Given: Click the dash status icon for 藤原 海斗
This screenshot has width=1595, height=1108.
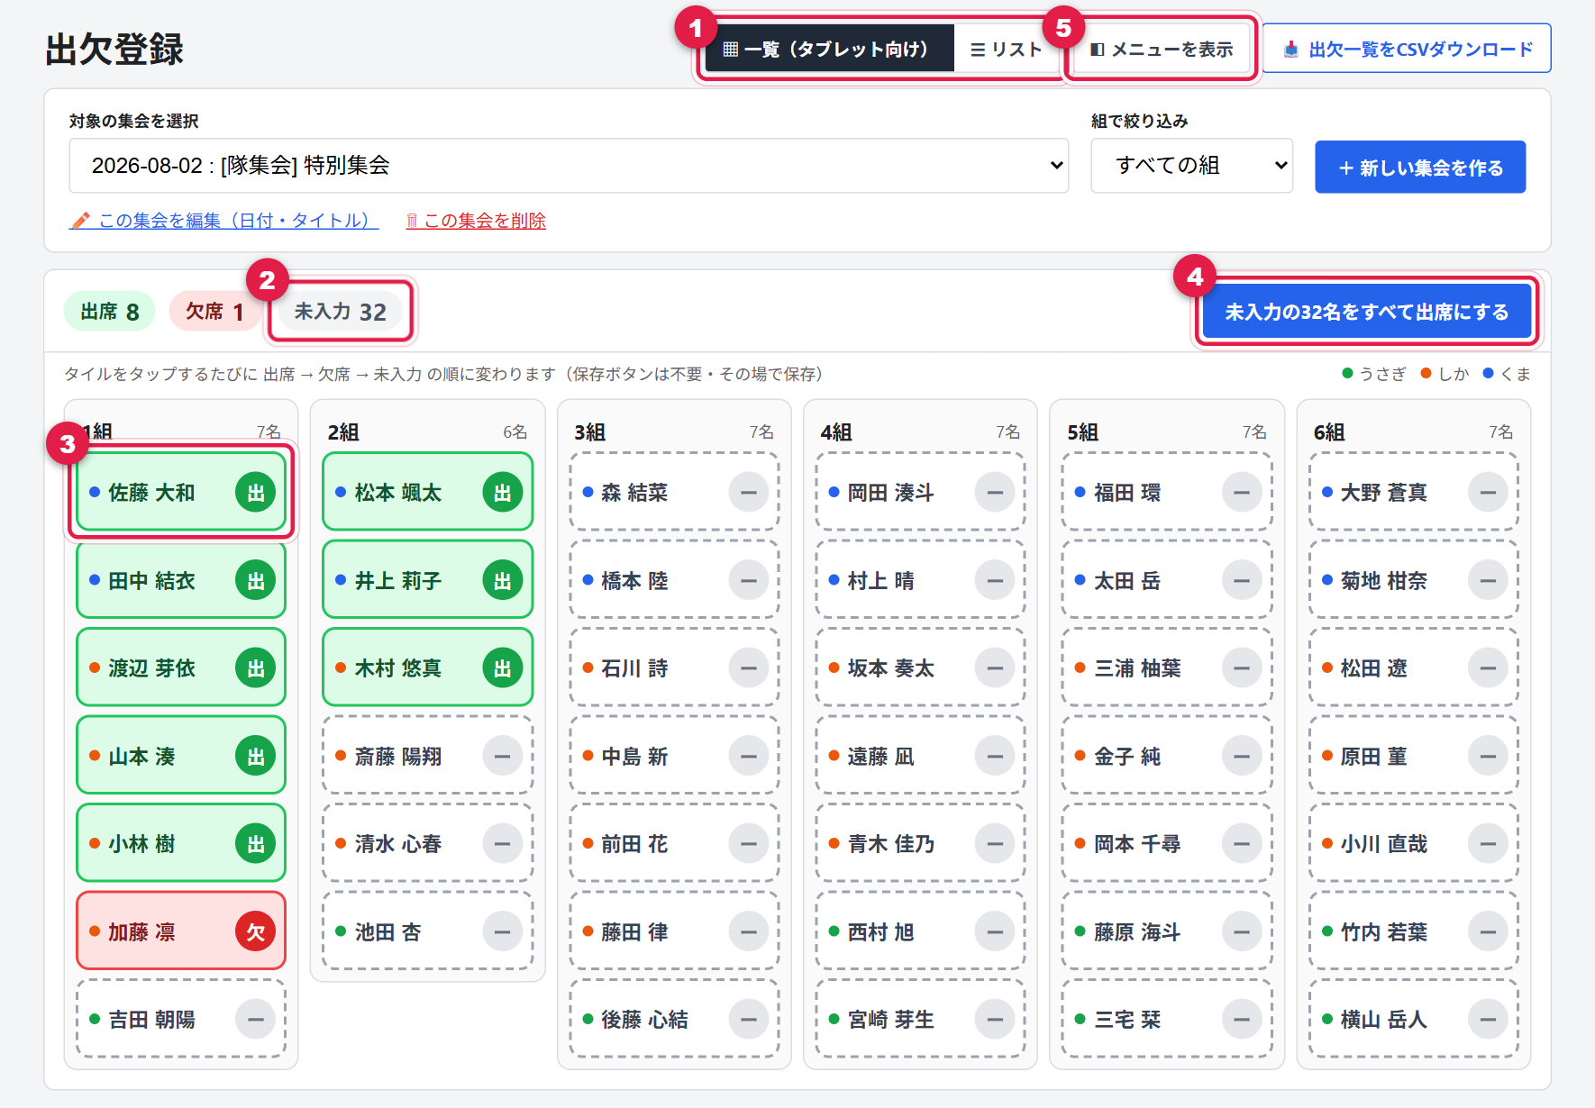Looking at the screenshot, I should [x=1242, y=931].
